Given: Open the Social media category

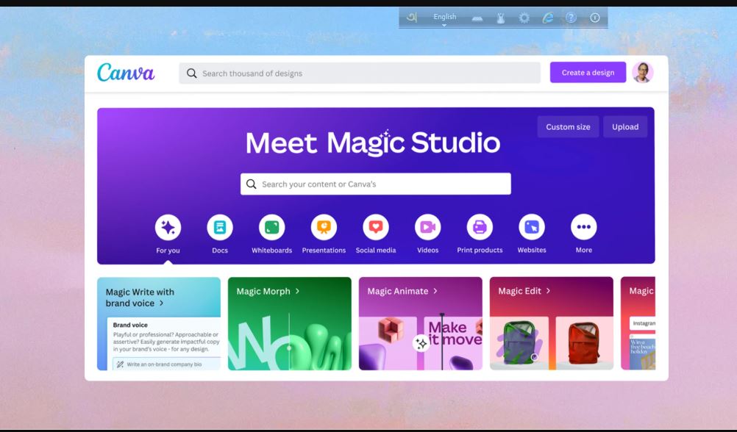Looking at the screenshot, I should (x=376, y=227).
